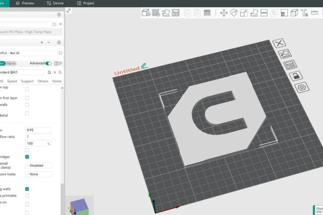Uncheck the bridges checkbox
This screenshot has height=215, width=323.
click(27, 157)
